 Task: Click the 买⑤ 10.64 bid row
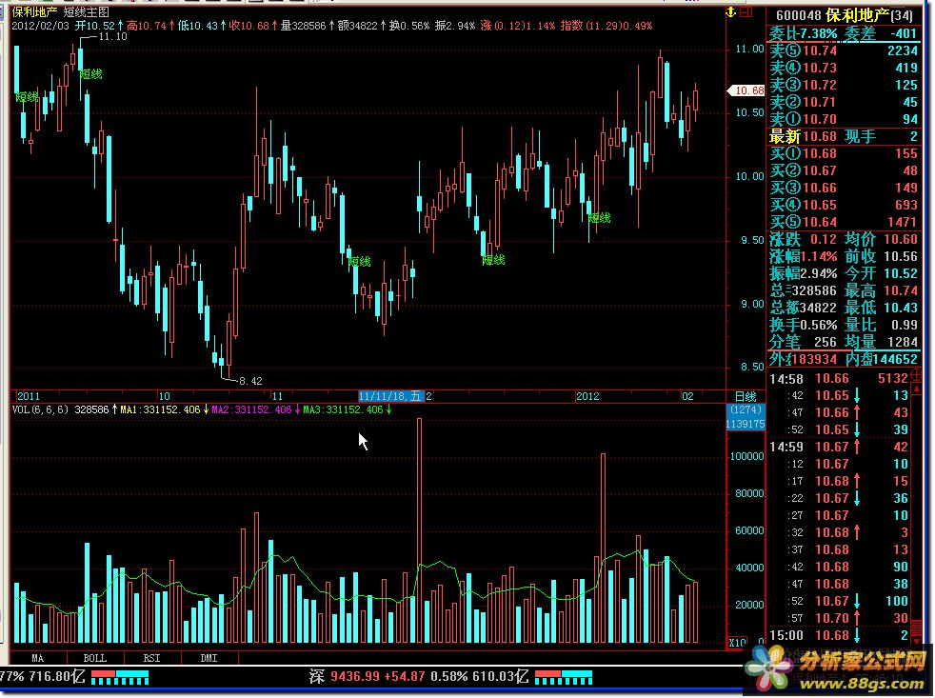844,223
